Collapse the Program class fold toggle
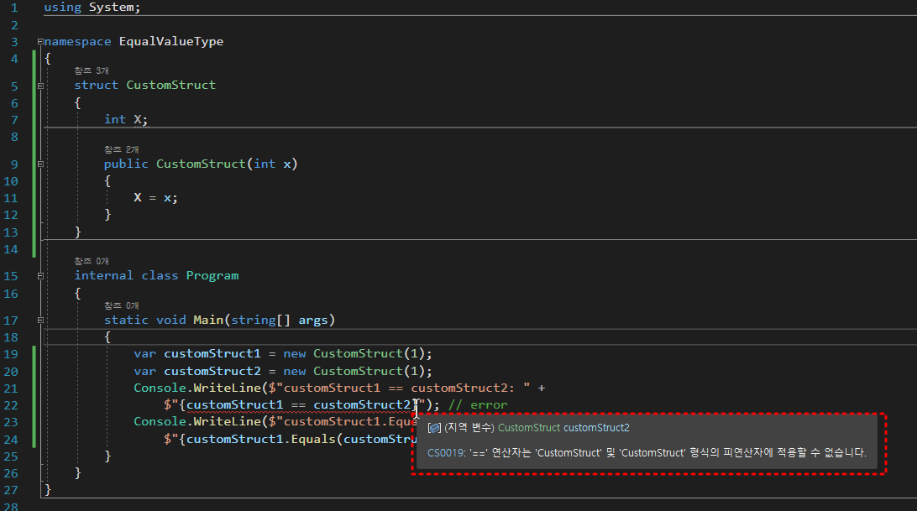Viewport: 917px width, 511px height. [x=39, y=275]
